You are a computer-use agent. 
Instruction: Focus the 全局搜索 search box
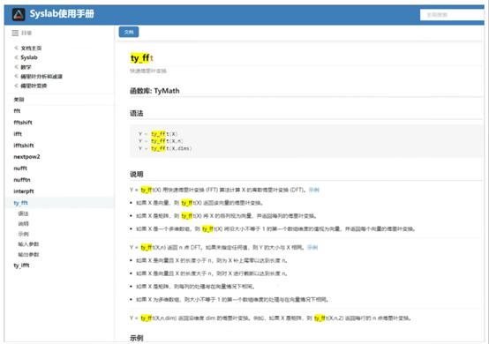coord(452,15)
